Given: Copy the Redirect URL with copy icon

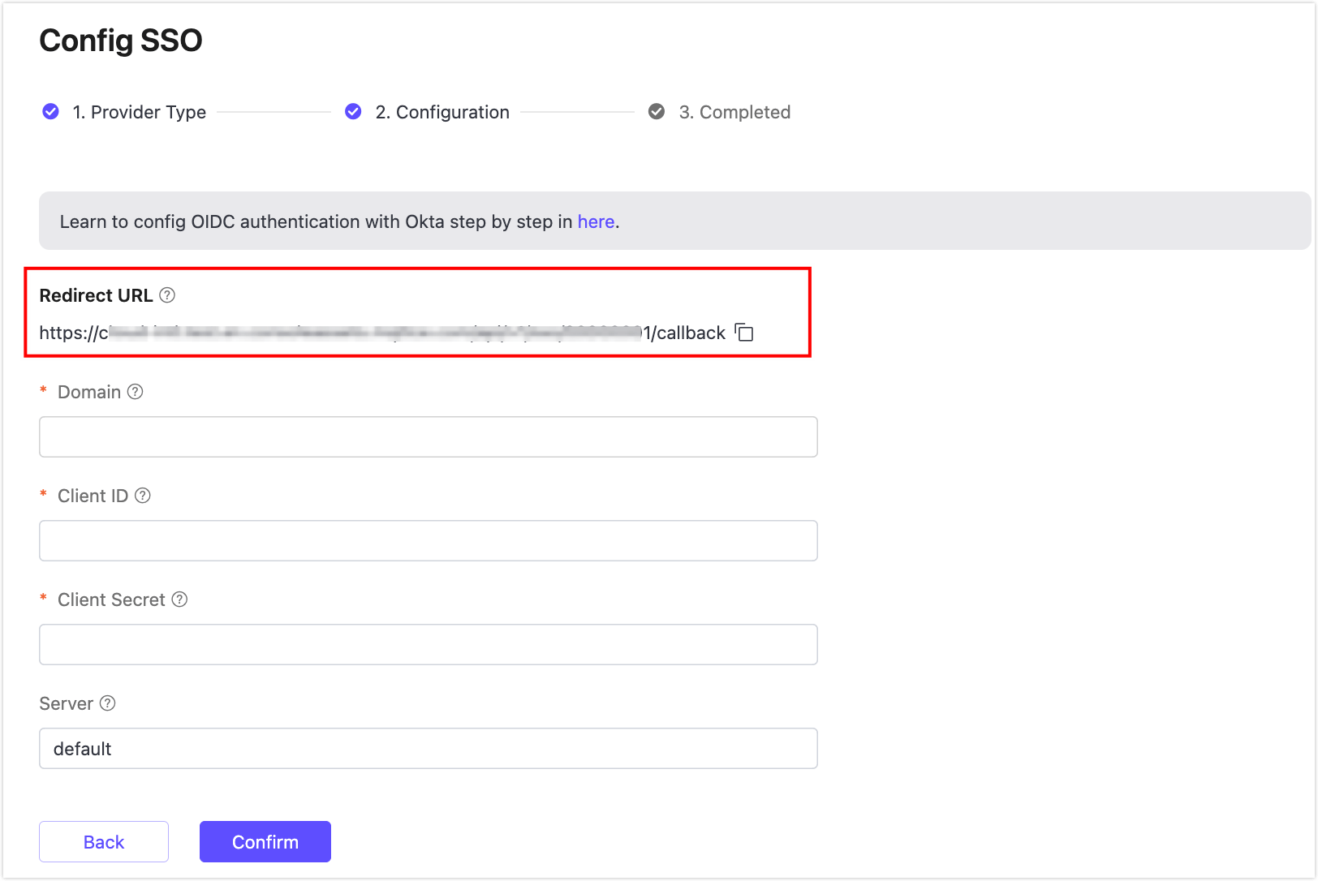Looking at the screenshot, I should 744,333.
